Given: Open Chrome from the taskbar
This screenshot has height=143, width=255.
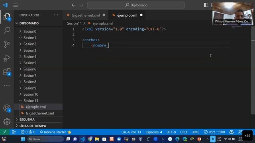Looking at the screenshot, I should click(x=90, y=139).
